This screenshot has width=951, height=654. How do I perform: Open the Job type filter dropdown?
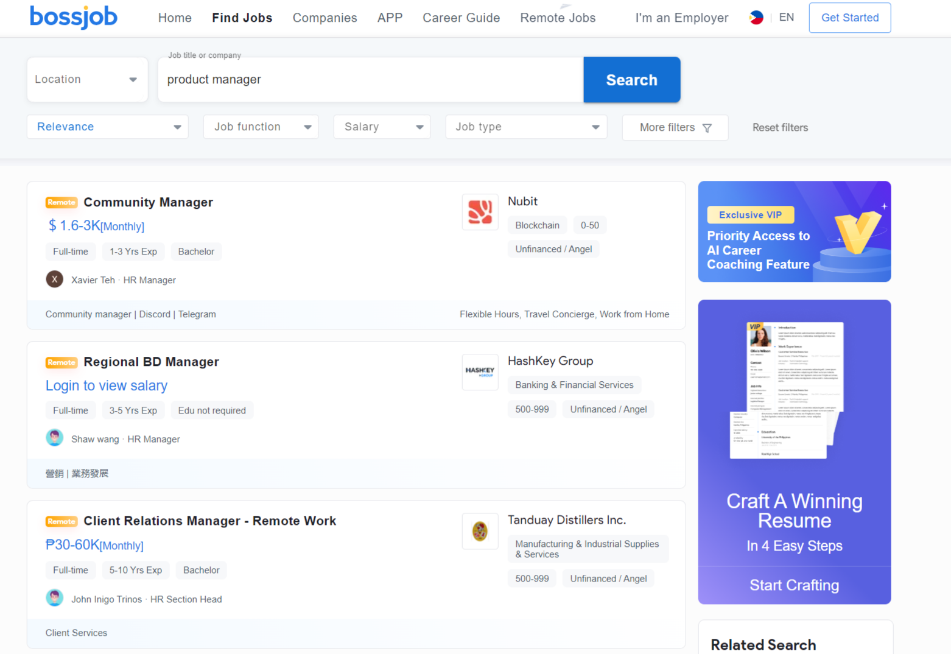[x=526, y=127]
